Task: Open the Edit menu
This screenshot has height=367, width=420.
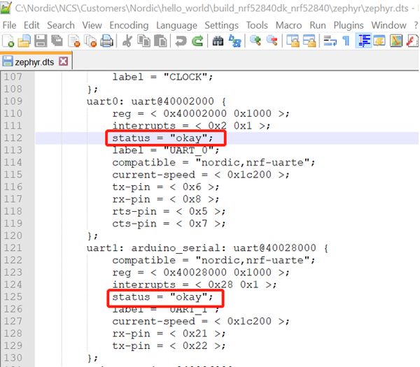Action: (x=31, y=25)
